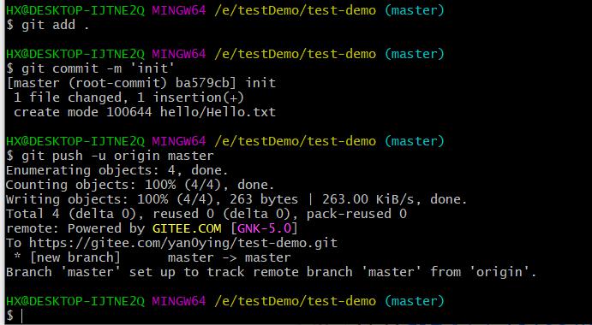Image resolution: width=592 pixels, height=325 pixels.
Task: Click the 'pack-reused 0' text
Action: coord(356,214)
